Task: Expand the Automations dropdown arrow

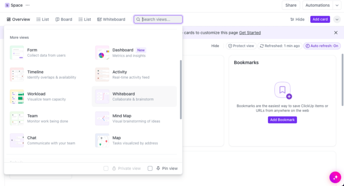Action: point(337,5)
